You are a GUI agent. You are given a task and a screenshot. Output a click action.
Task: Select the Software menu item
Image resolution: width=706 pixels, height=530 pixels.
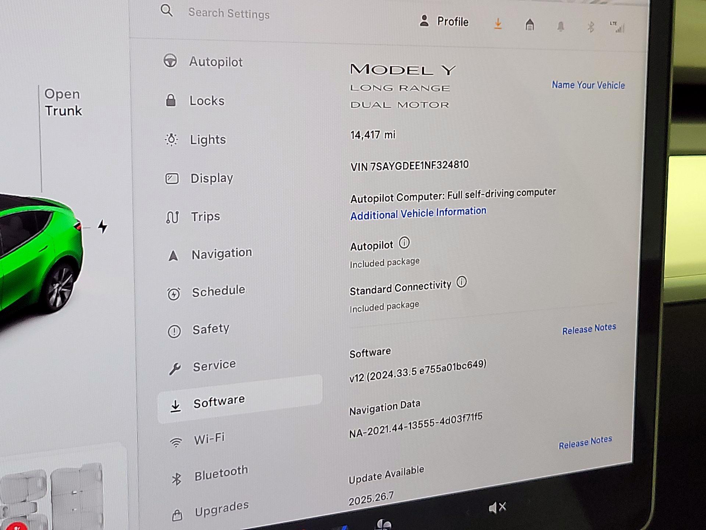240,399
